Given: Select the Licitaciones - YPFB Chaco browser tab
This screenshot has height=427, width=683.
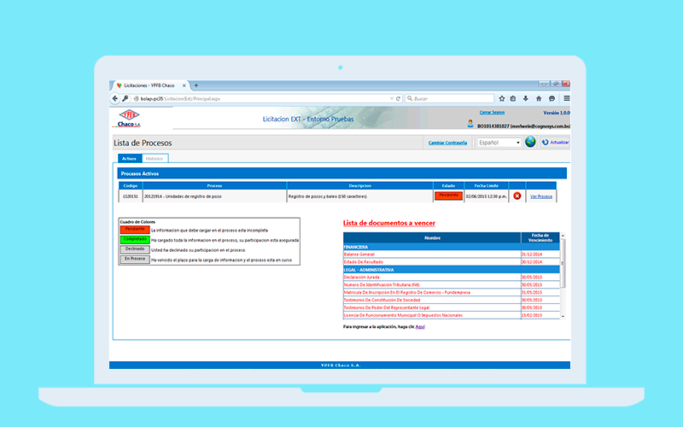Looking at the screenshot, I should pos(150,85).
